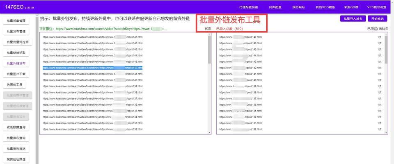
Task: Open 词库配置 in top menu
Action: (275, 7)
